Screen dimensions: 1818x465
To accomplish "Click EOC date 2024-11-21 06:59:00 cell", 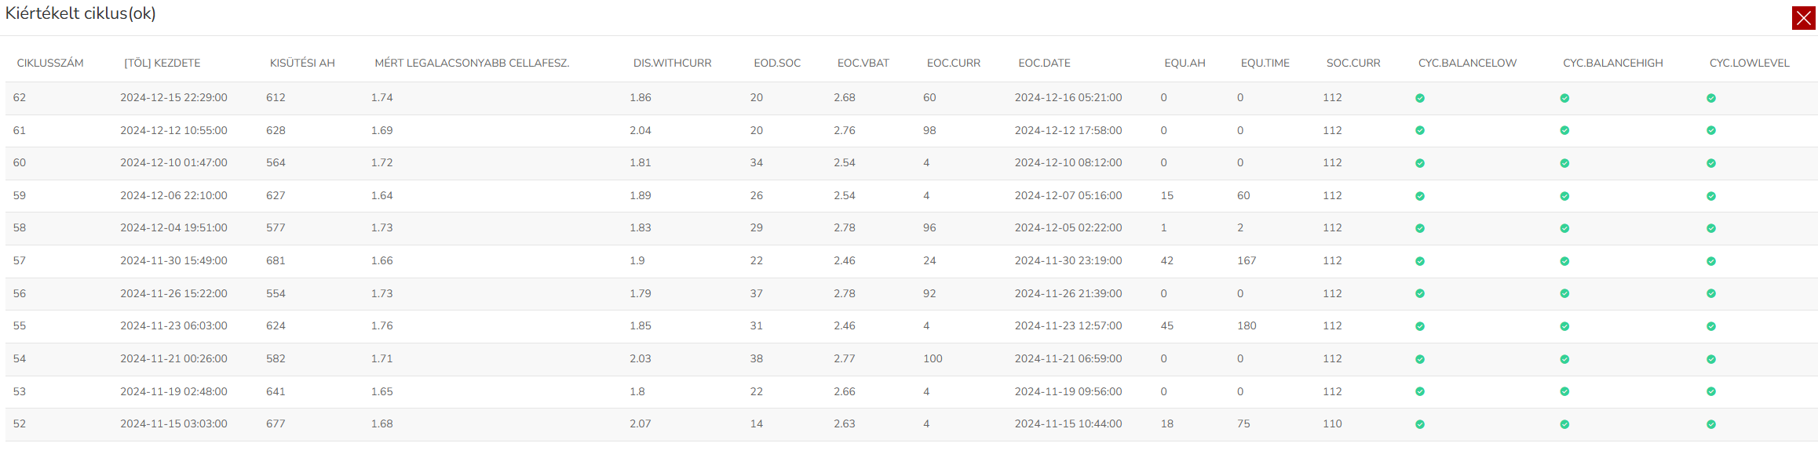I will (x=1068, y=358).
